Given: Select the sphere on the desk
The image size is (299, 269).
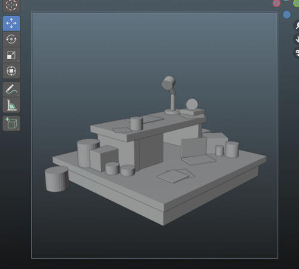Looking at the screenshot, I should coord(192,104).
